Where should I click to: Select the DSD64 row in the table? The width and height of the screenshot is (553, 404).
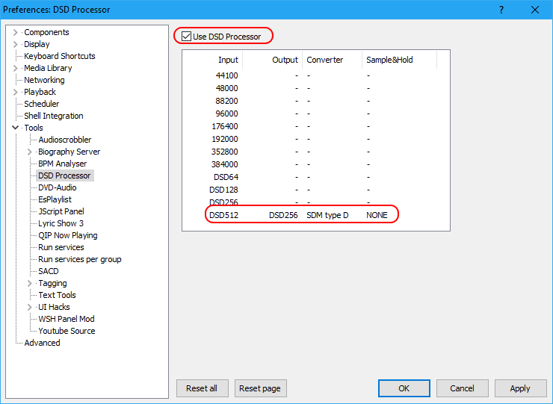(x=225, y=177)
